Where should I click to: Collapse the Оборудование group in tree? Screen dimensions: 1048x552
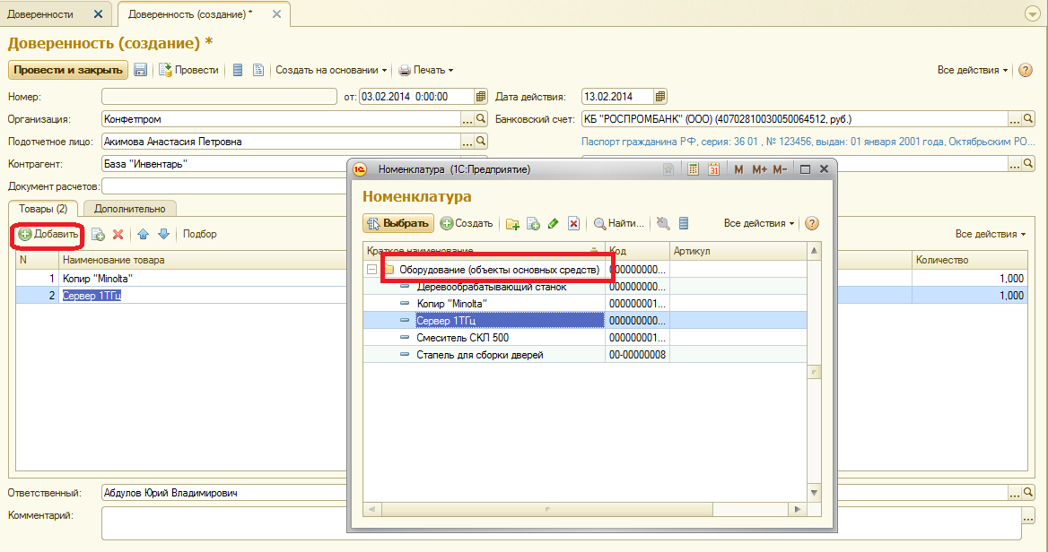[371, 270]
